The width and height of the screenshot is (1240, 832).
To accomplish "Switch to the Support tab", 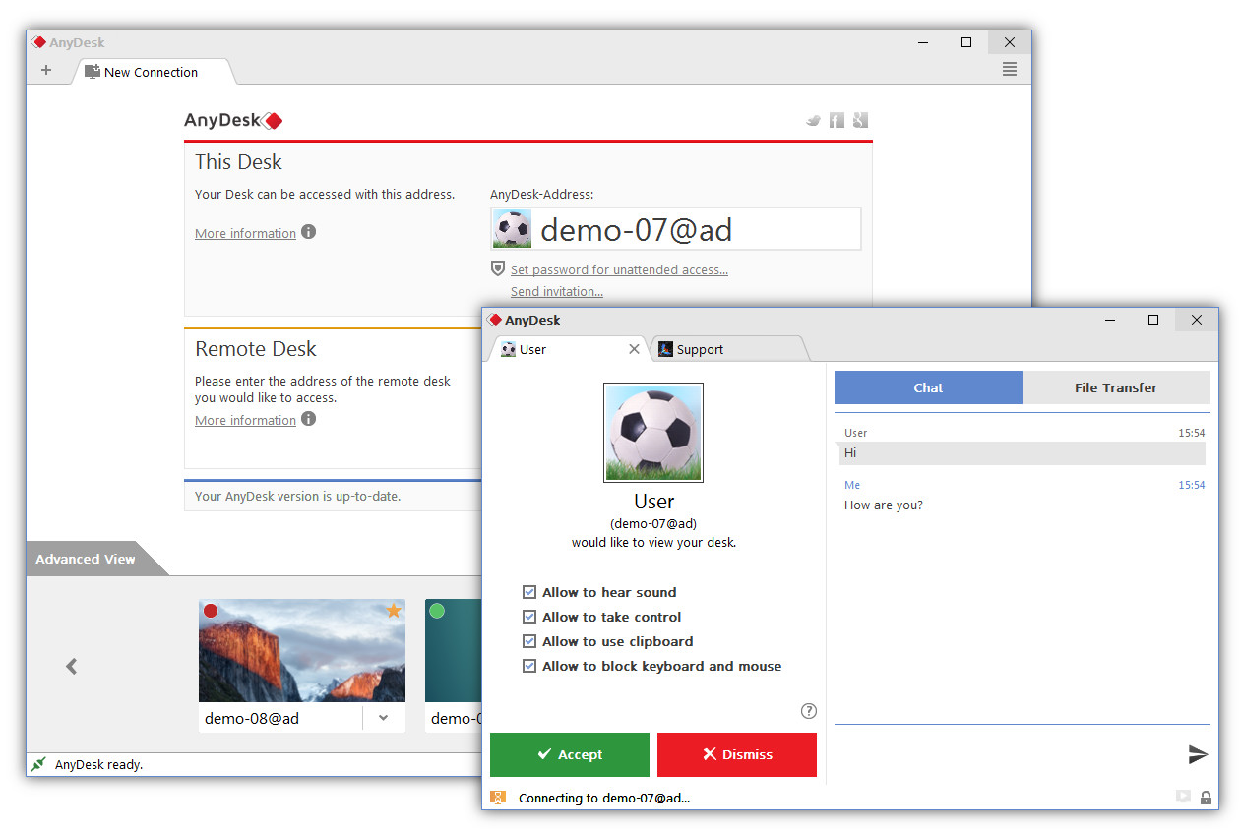I will [x=699, y=348].
